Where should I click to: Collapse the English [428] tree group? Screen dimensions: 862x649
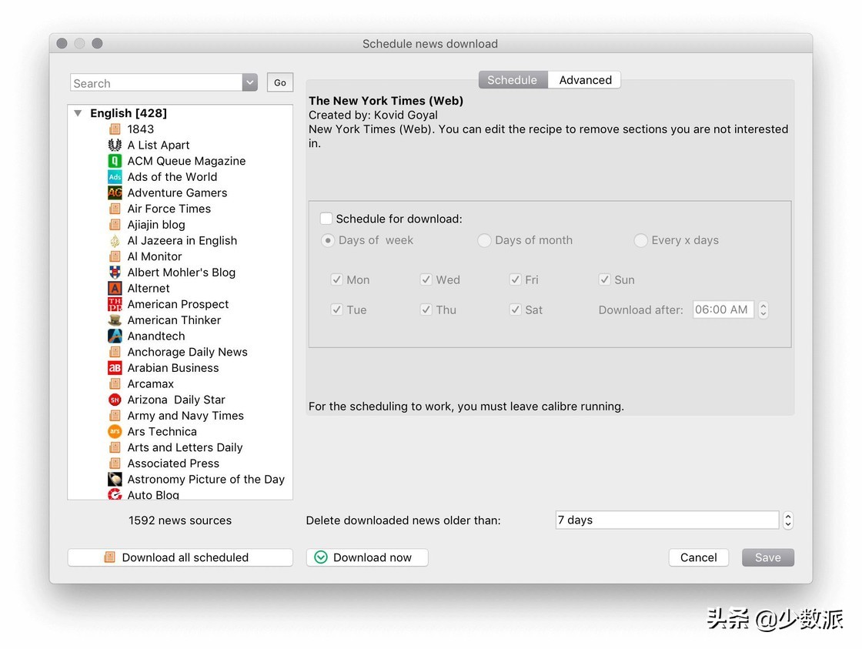tap(78, 113)
